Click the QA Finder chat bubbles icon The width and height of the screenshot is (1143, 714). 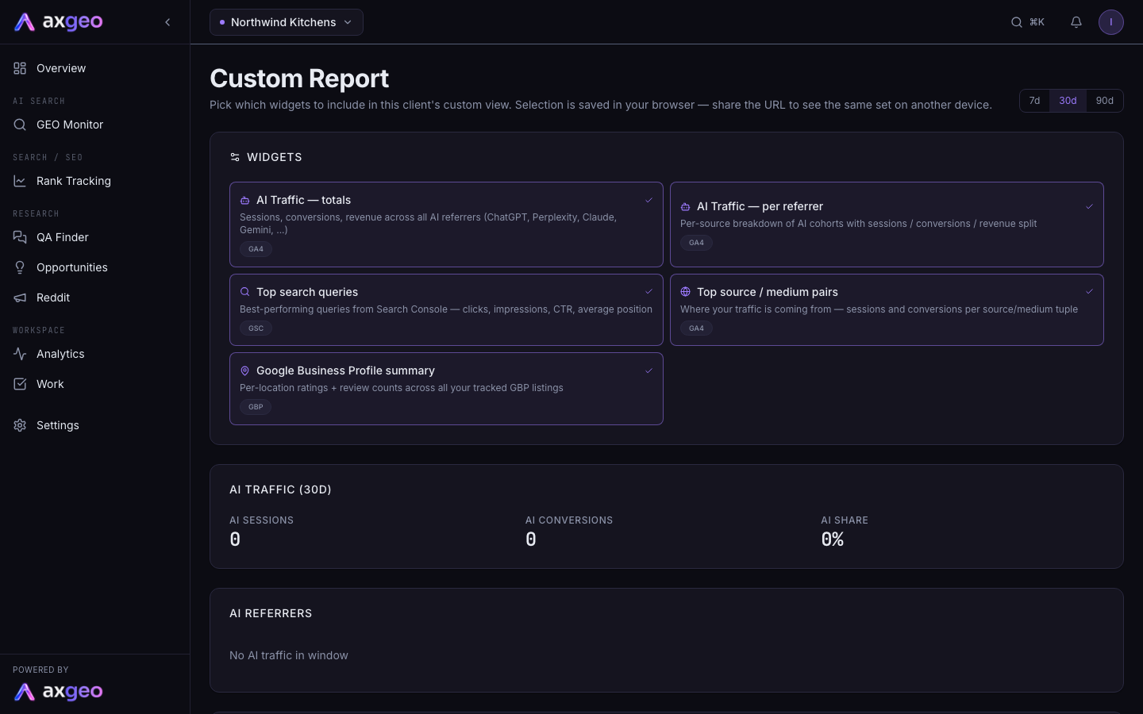click(x=20, y=237)
